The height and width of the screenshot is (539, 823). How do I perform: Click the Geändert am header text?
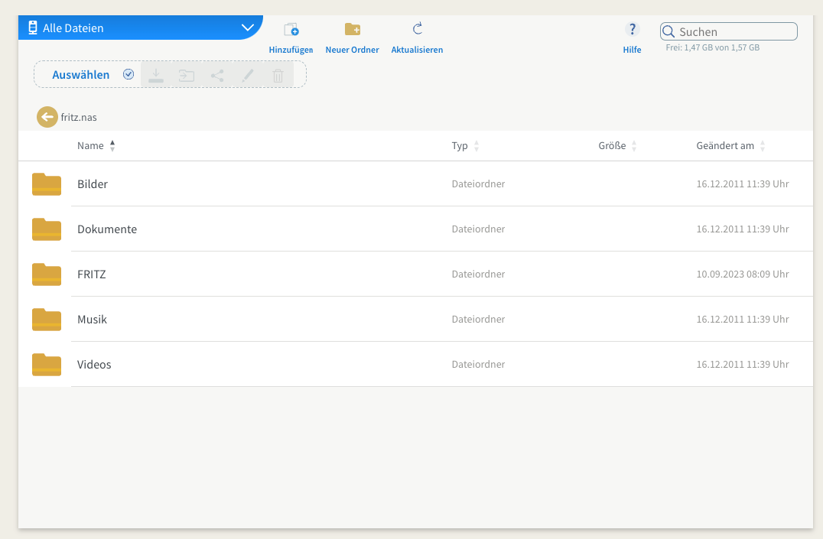[x=725, y=146]
